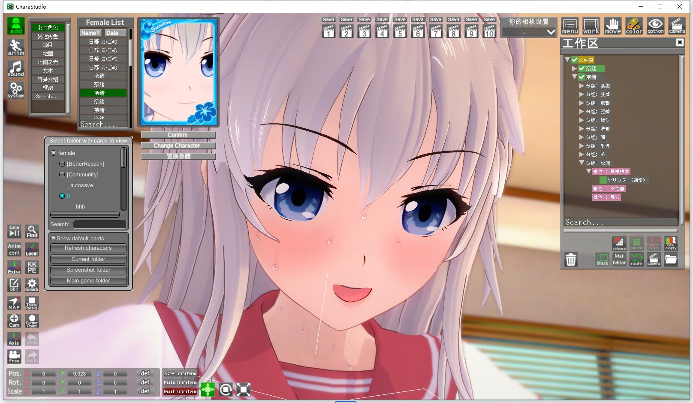Image resolution: width=693 pixels, height=403 pixels.
Task: Click the MAP arrow icon
Action: (14, 303)
